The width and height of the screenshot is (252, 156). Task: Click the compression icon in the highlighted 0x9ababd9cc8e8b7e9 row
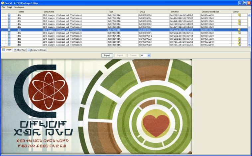pos(239,30)
